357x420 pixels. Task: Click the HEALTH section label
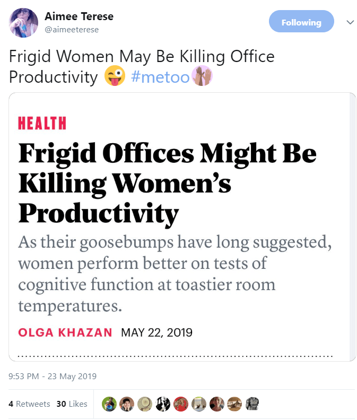[42, 124]
